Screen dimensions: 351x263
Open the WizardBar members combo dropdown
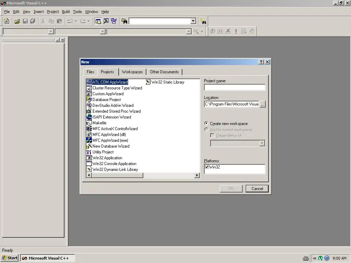189,32
